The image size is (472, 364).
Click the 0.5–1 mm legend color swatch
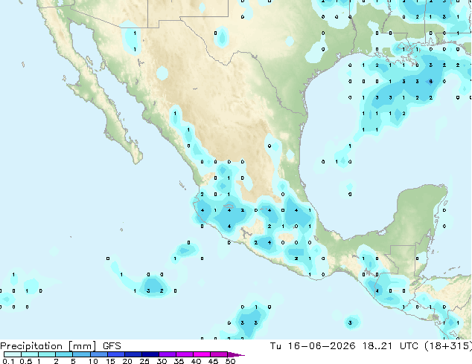(30, 354)
